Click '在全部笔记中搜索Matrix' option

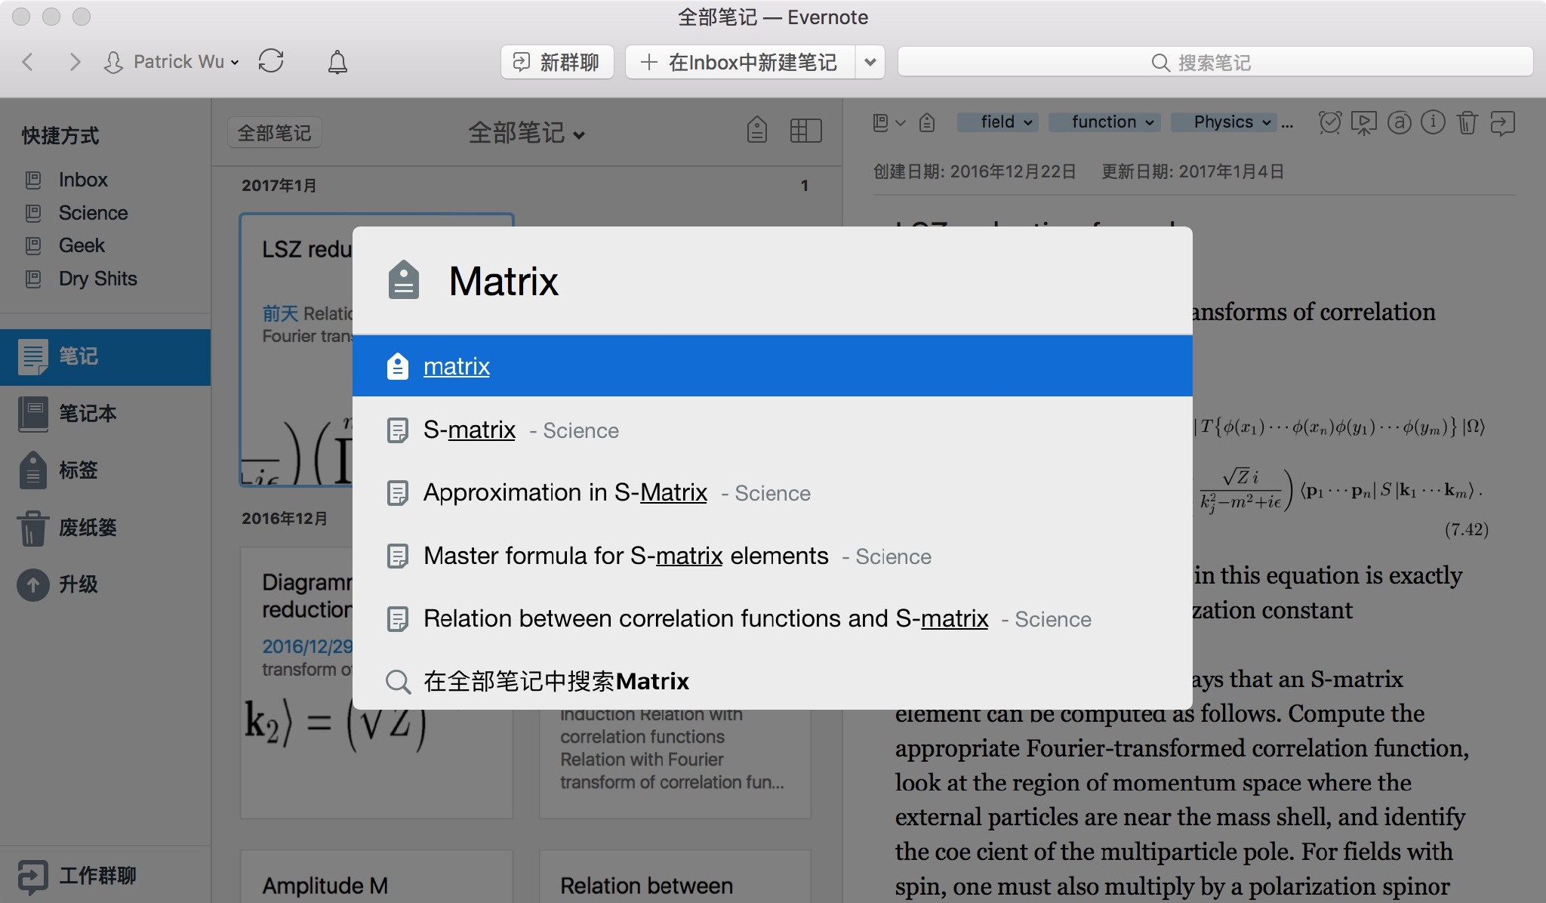(556, 680)
